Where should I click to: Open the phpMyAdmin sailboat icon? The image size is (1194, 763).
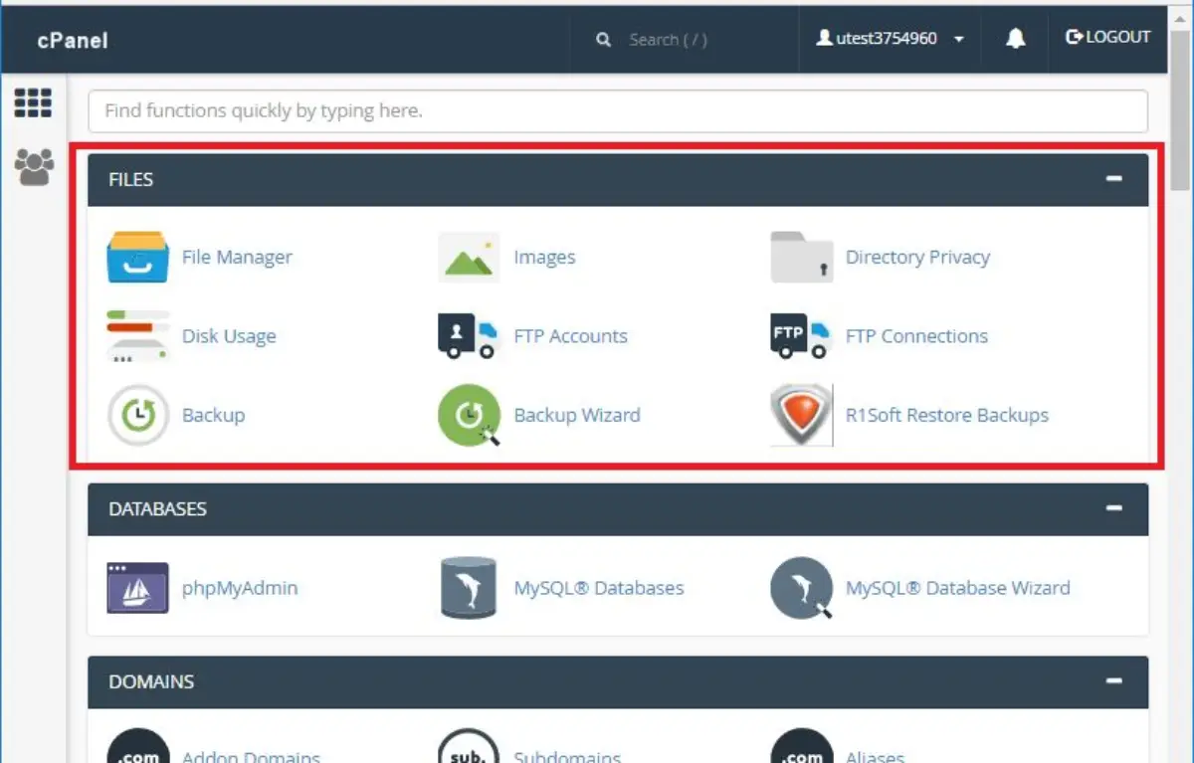(x=137, y=588)
